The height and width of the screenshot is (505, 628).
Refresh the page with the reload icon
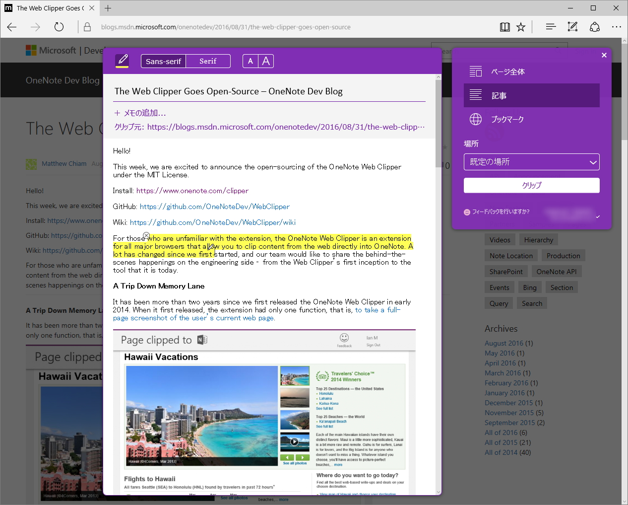click(x=59, y=27)
